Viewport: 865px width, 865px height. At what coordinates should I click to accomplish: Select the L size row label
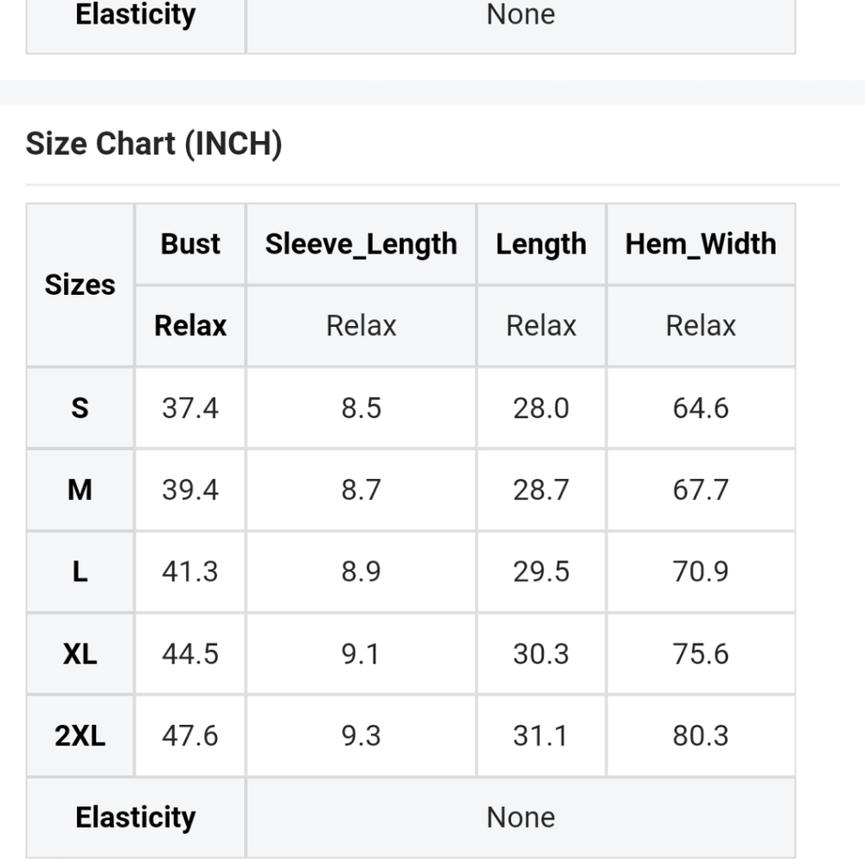(80, 572)
